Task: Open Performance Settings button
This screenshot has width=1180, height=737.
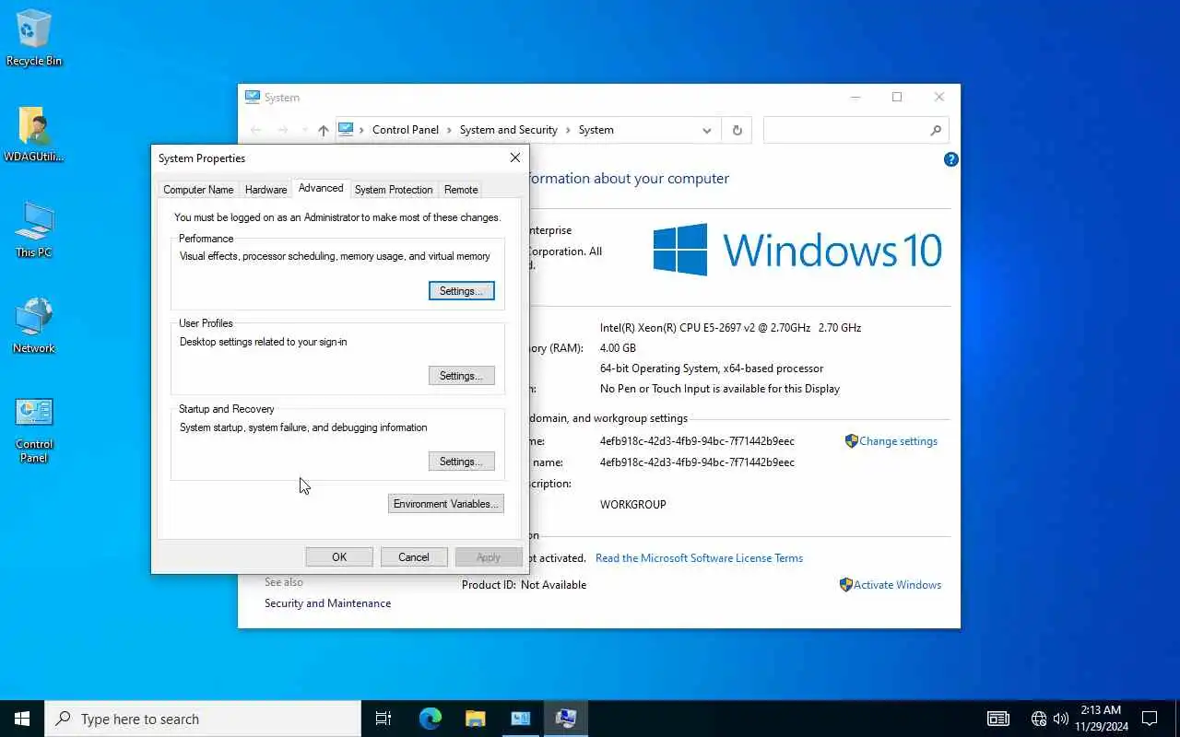Action: (x=461, y=291)
